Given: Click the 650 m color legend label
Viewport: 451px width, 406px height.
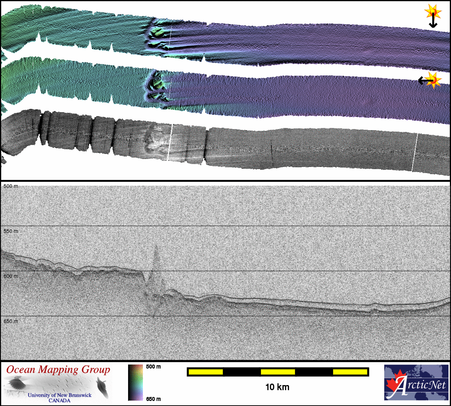Looking at the screenshot, I should click(x=153, y=399).
